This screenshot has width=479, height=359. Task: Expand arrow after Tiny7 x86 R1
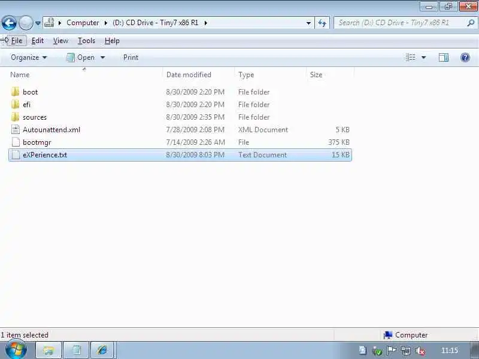point(205,23)
